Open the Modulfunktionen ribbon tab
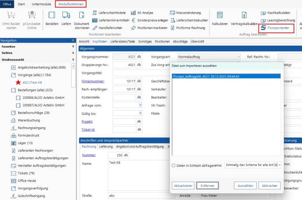 (71, 4)
